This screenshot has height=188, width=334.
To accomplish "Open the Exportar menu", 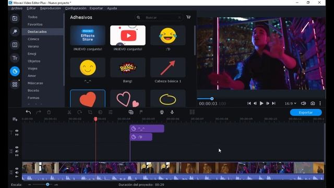I will 96,8.
